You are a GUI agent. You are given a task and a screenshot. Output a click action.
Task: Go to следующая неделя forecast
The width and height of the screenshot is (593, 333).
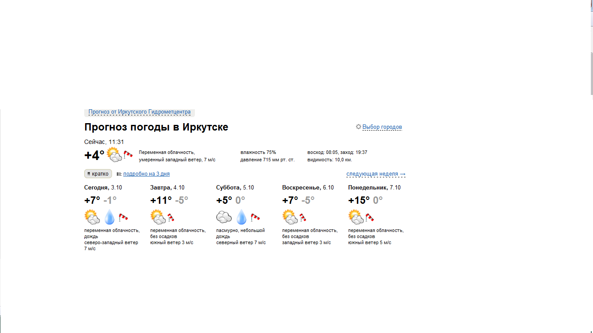click(376, 174)
